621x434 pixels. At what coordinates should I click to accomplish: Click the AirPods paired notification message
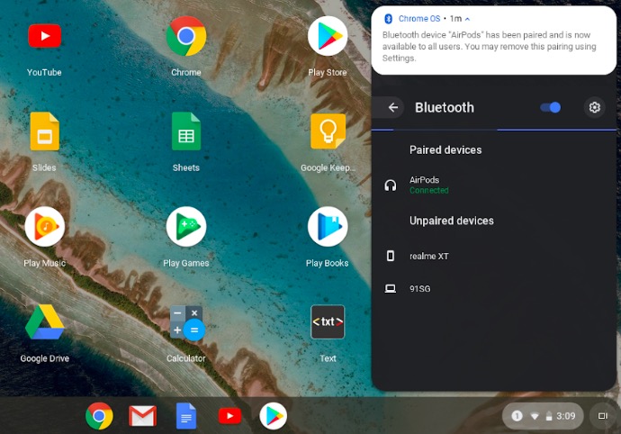pyautogui.click(x=489, y=47)
